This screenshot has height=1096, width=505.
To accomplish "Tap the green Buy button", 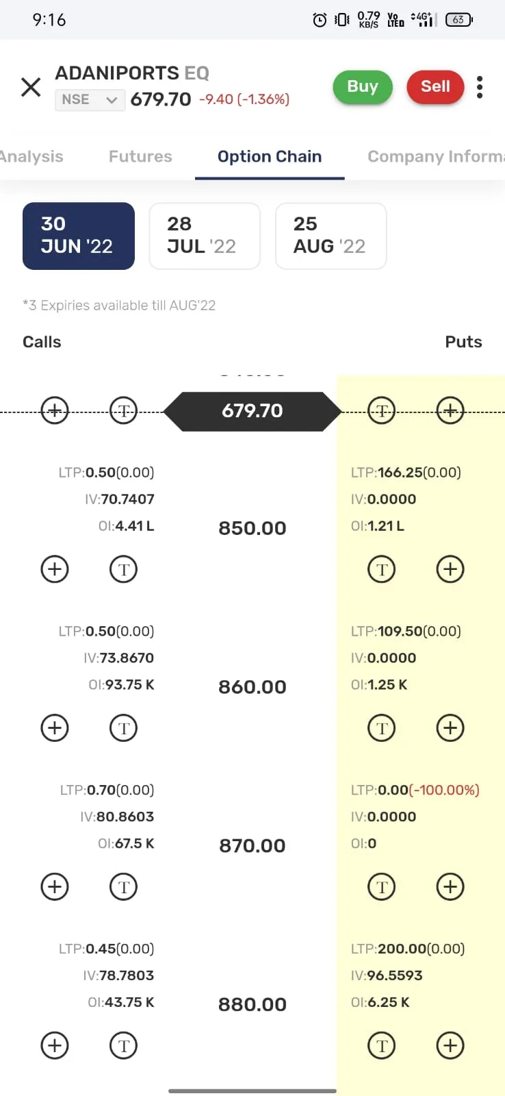I will (x=363, y=87).
